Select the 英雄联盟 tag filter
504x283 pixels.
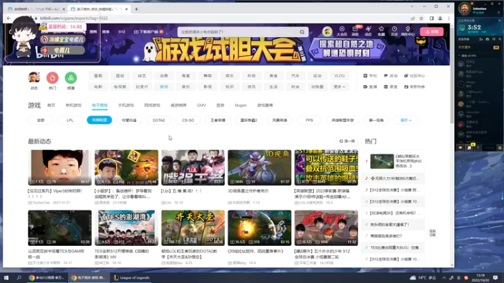pyautogui.click(x=100, y=120)
